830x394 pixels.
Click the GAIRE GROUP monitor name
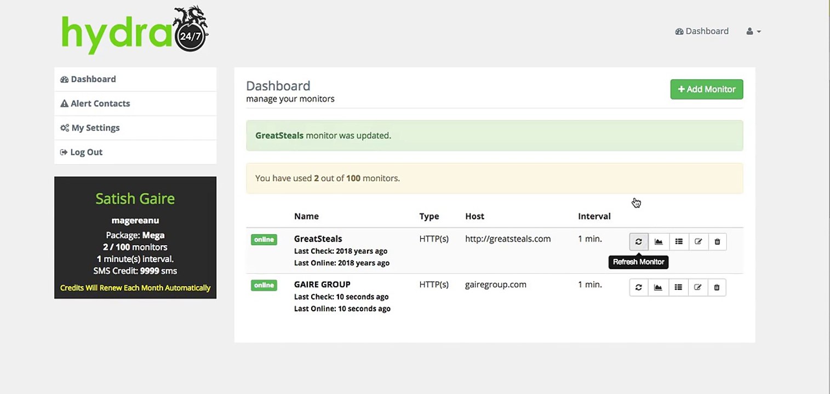click(322, 285)
